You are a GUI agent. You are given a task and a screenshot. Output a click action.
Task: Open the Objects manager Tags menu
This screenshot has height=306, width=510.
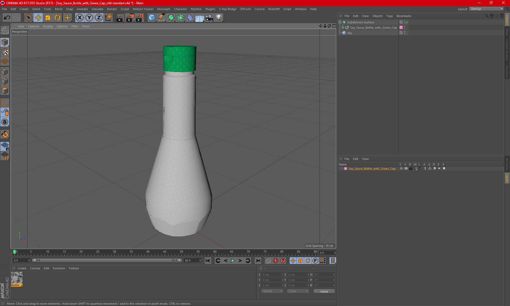coord(389,16)
